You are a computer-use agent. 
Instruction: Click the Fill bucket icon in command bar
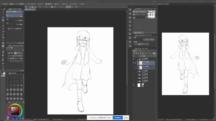(52, 7)
